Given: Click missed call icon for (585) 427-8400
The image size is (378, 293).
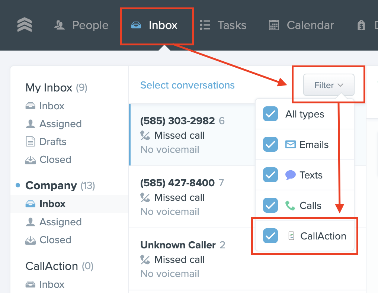Looking at the screenshot, I should (x=145, y=197).
